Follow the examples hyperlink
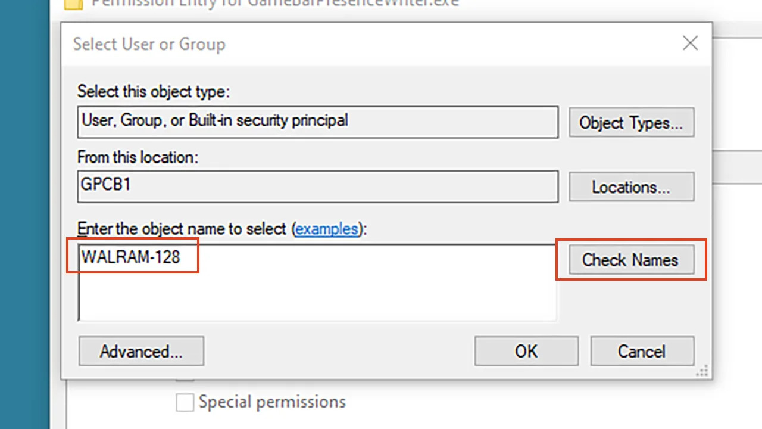762x429 pixels. click(327, 229)
